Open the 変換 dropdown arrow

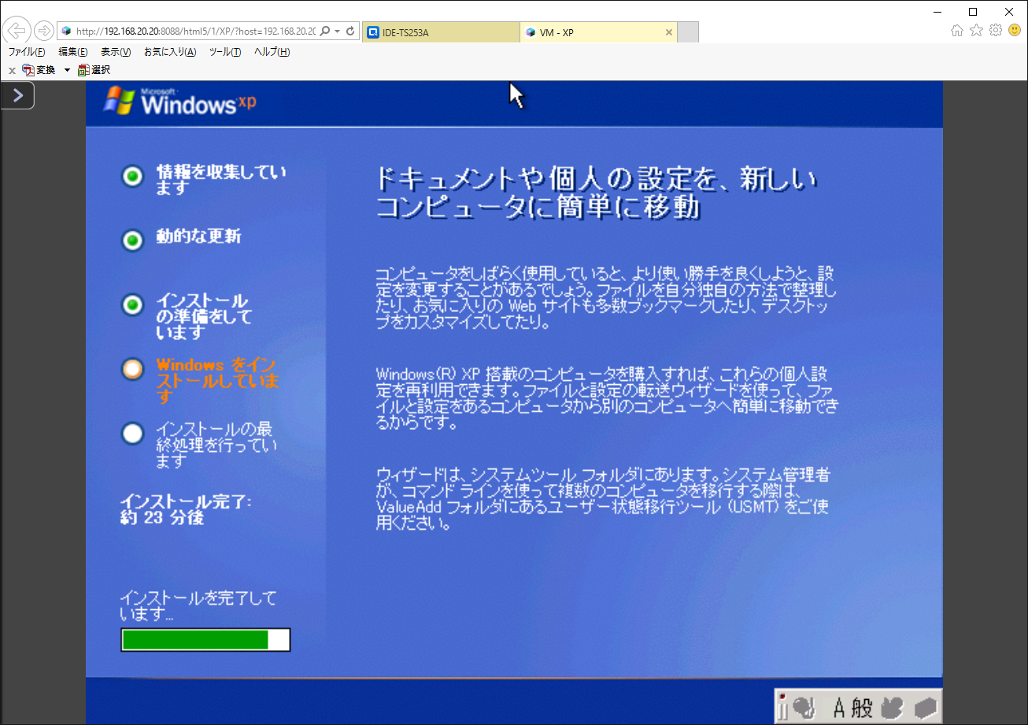click(67, 70)
